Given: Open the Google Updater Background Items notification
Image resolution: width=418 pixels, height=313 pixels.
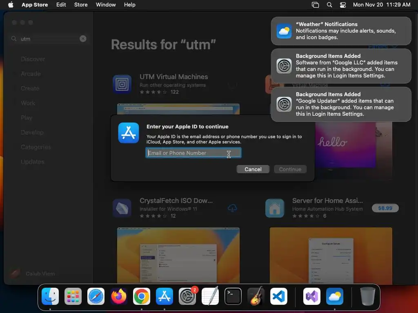Looking at the screenshot, I should pos(341,104).
